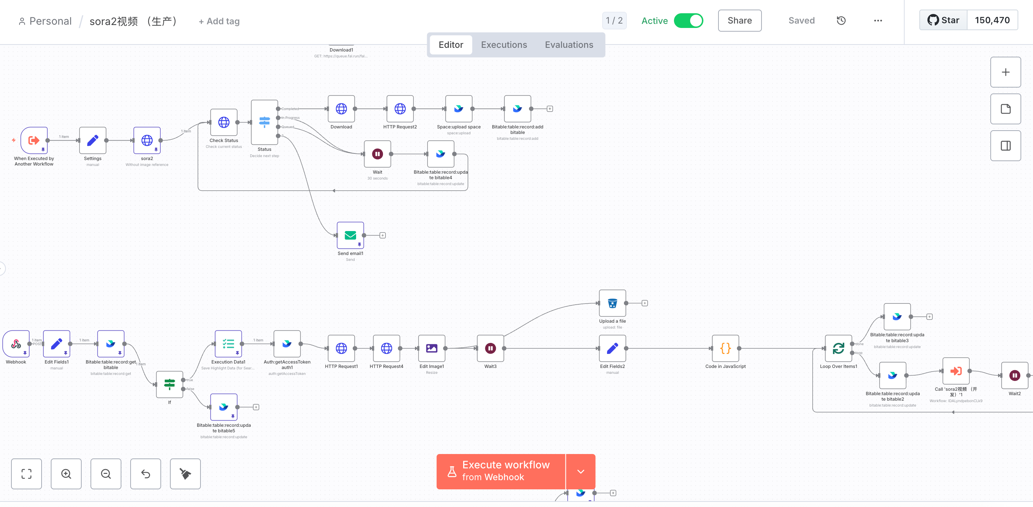Select the Loop Over Items1 node
This screenshot has width=1033, height=507.
coord(838,348)
